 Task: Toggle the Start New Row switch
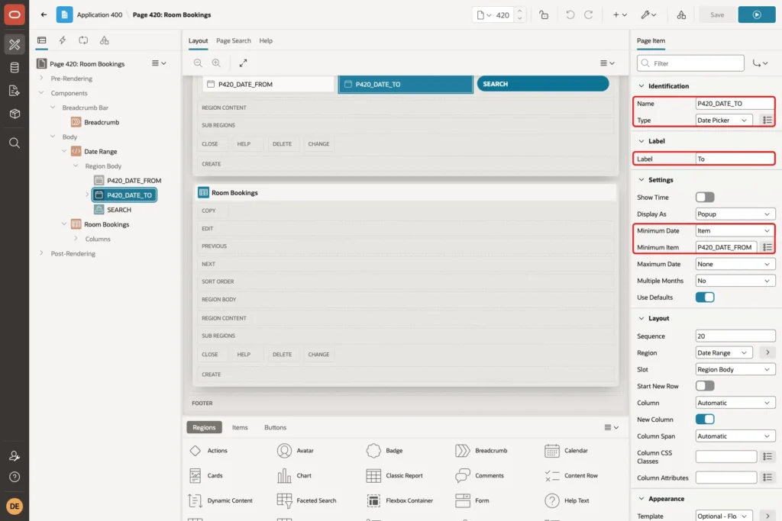[x=705, y=386]
